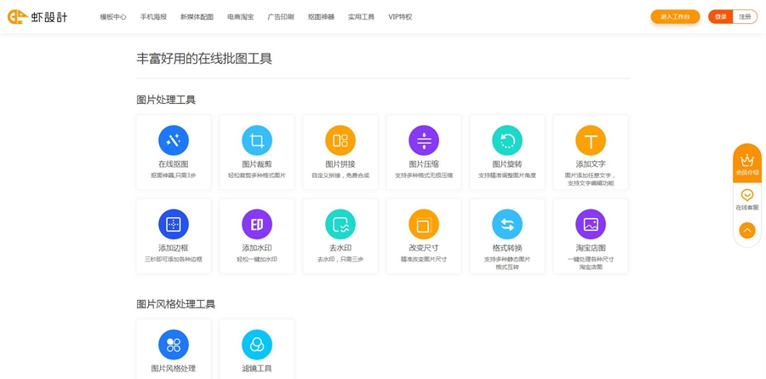Open the 添加边框 border icon
766x379 pixels.
174,225
